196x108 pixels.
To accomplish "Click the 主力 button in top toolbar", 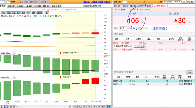I will point(37,2).
